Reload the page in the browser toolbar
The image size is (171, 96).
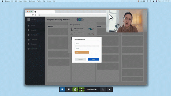(33, 15)
